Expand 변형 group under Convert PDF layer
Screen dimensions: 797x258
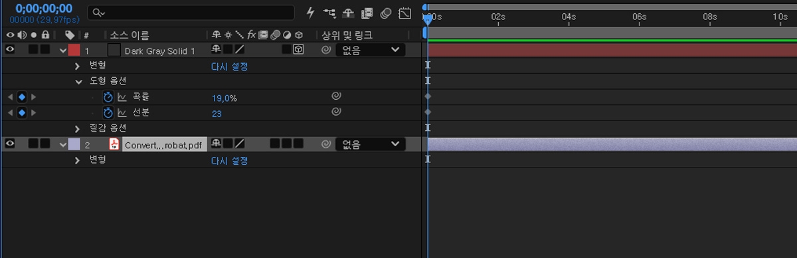(78, 160)
